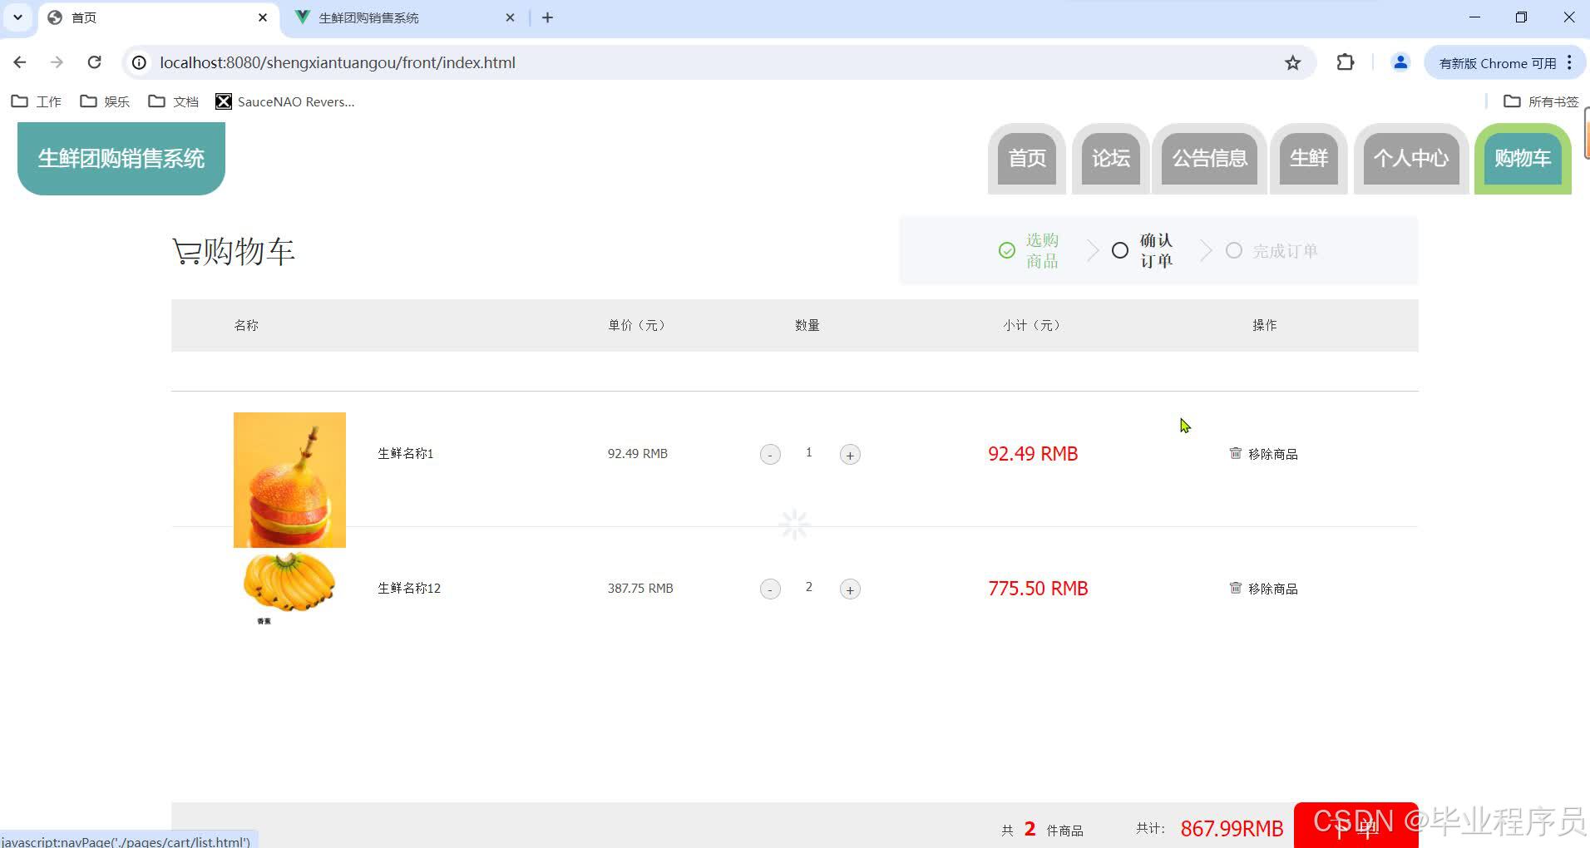Viewport: 1590px width, 848px height.
Task: Click the 确认订单 step circle
Action: pyautogui.click(x=1120, y=250)
